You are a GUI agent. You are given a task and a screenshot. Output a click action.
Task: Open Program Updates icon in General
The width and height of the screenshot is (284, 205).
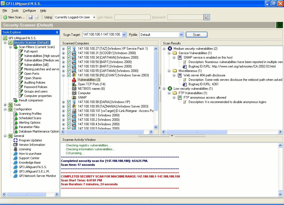16,140
